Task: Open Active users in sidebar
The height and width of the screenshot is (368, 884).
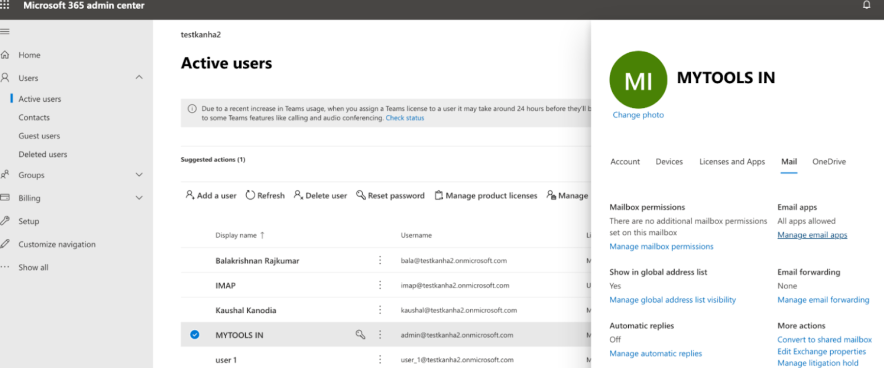Action: coord(40,99)
